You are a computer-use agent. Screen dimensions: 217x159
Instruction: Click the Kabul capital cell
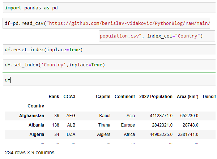[x=105, y=116]
